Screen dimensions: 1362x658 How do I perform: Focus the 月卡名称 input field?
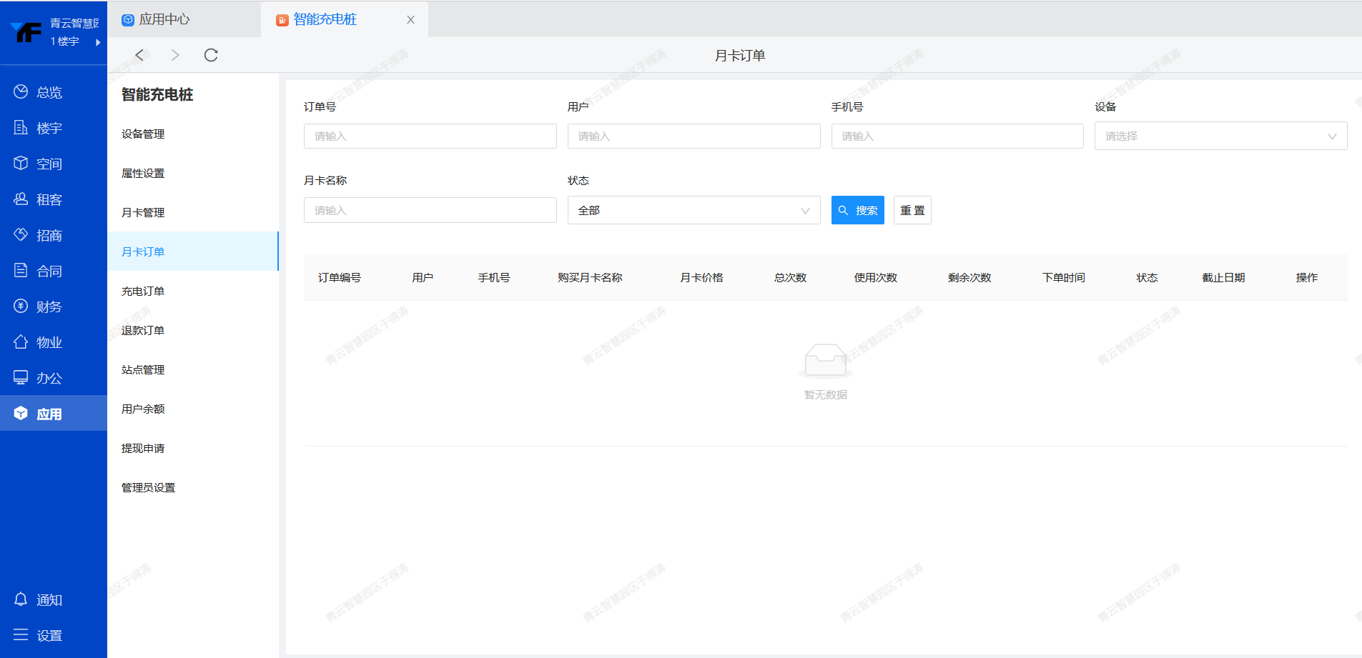[x=430, y=210]
